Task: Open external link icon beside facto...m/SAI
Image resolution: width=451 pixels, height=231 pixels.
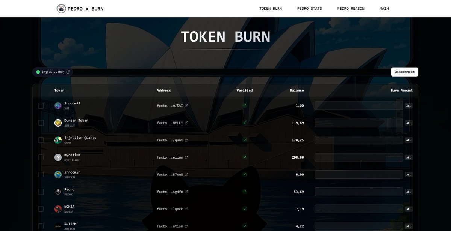Action: click(186, 106)
